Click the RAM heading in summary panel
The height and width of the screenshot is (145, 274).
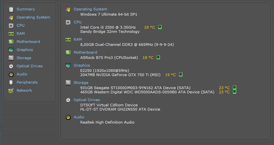pyautogui.click(x=78, y=39)
